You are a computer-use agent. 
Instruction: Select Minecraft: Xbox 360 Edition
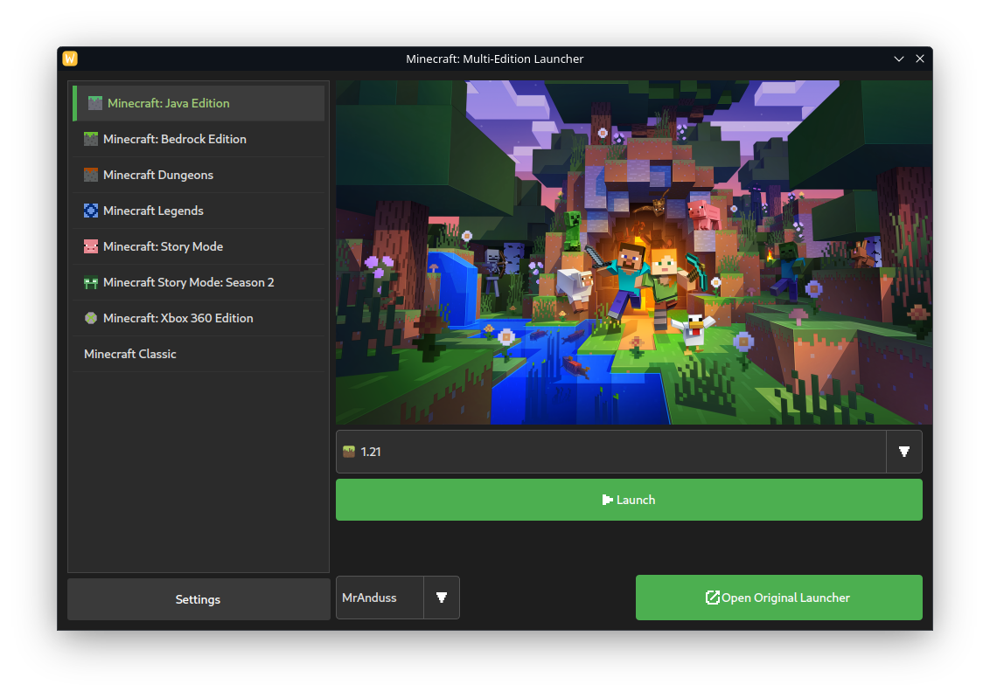pos(199,318)
